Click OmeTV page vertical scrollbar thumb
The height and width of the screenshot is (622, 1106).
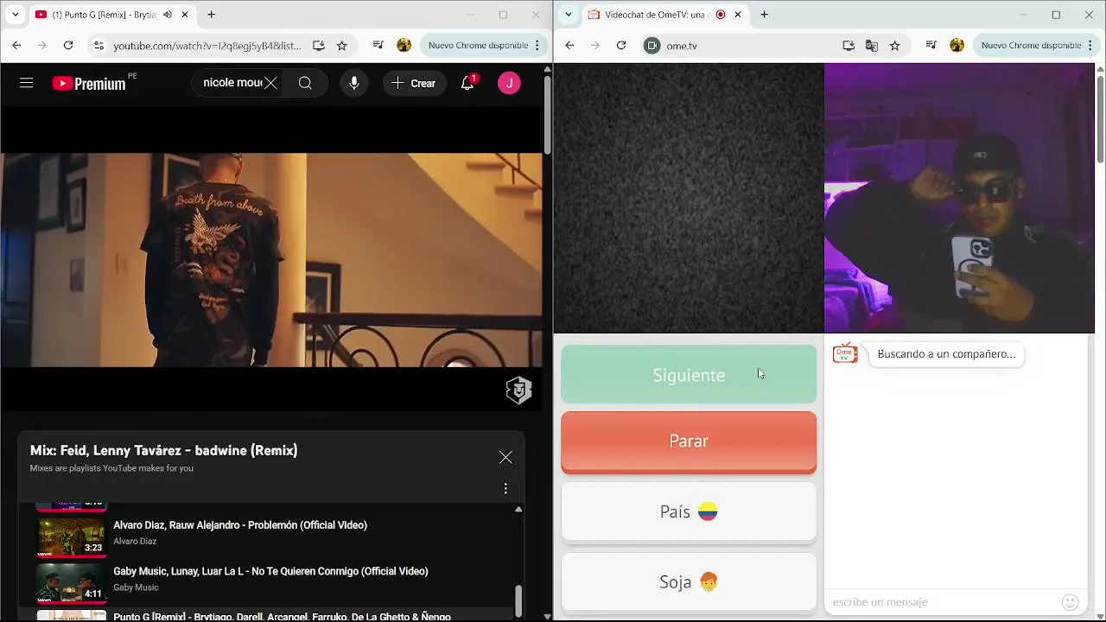tap(1100, 119)
